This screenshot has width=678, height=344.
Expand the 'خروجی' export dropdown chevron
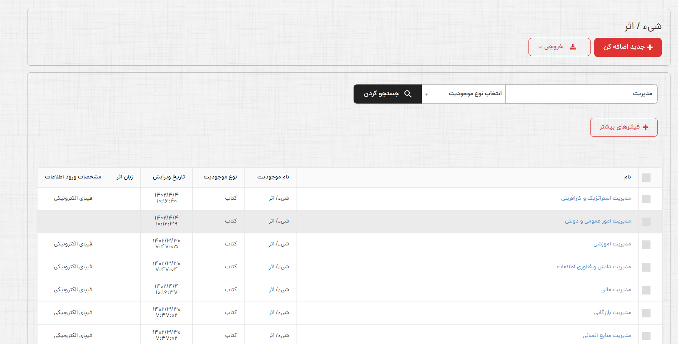point(541,47)
